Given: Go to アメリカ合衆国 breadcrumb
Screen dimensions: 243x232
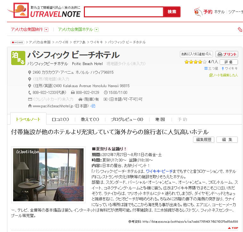Looking at the screenshot, I should (x=40, y=42).
